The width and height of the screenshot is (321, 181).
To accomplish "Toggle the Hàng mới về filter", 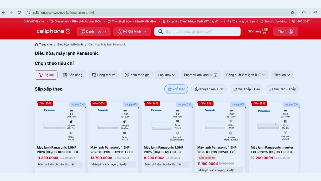I will (x=103, y=75).
